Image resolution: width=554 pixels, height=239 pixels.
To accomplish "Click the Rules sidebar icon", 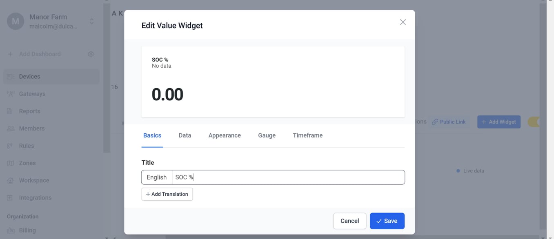I will 10,146.
